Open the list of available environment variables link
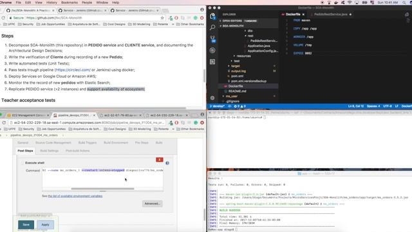 [x=75, y=196]
